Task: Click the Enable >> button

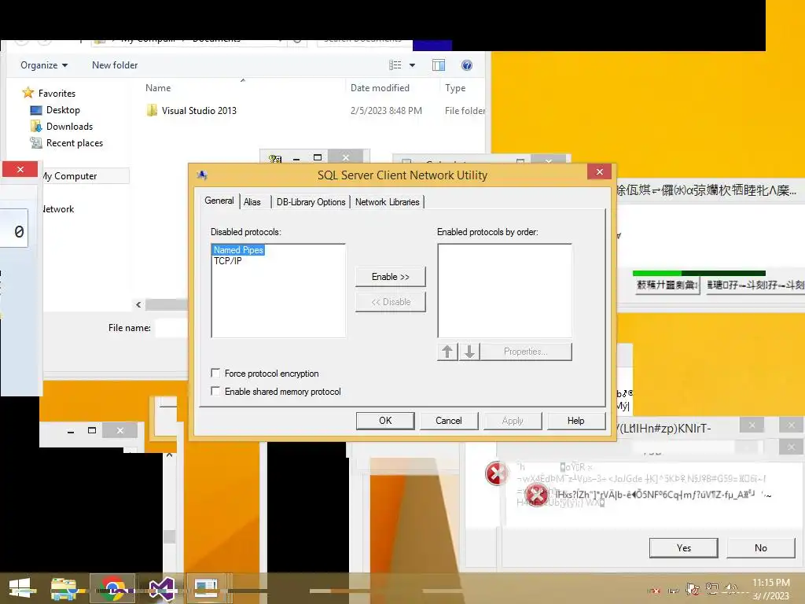Action: point(390,277)
